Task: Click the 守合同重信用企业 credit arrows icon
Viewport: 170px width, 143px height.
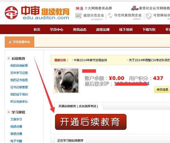Action: [110, 15]
